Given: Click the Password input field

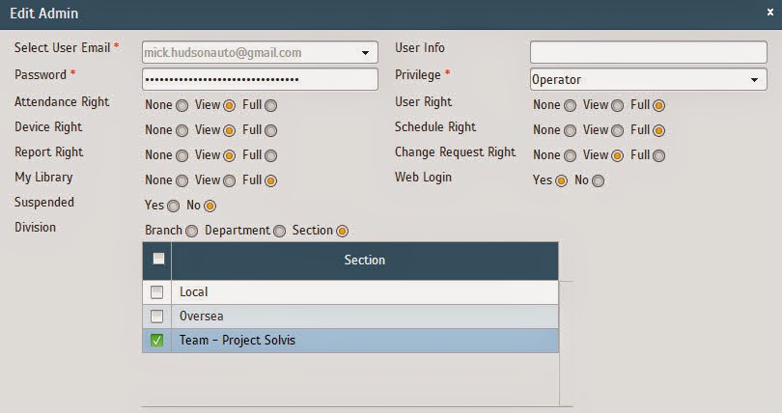Looking at the screenshot, I should [260, 79].
